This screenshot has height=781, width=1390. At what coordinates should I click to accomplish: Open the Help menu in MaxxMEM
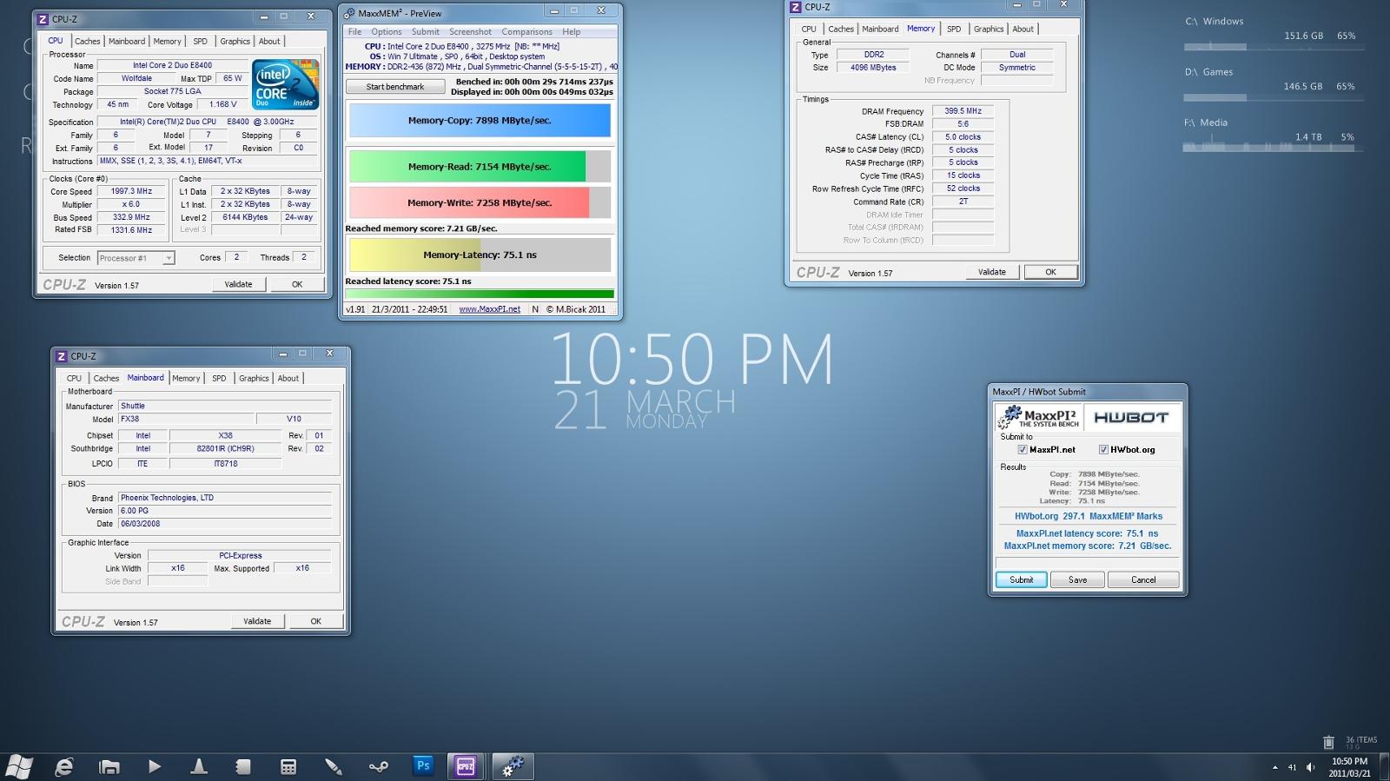571,31
